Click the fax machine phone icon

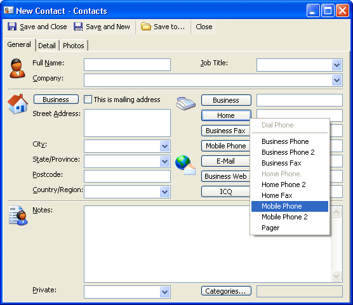pos(185,104)
